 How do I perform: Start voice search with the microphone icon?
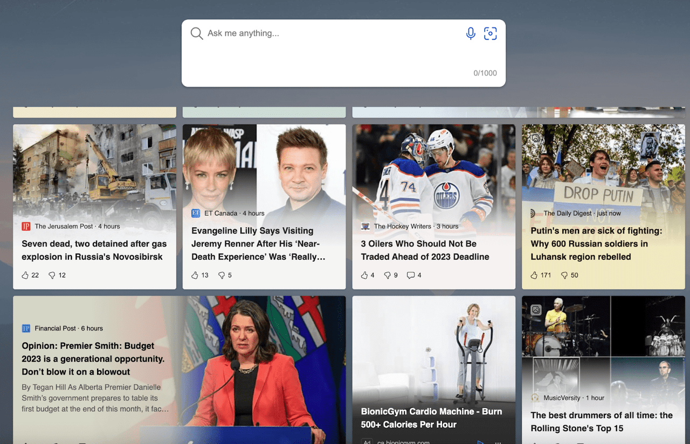tap(471, 33)
